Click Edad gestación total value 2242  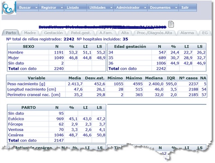[x=161, y=68]
